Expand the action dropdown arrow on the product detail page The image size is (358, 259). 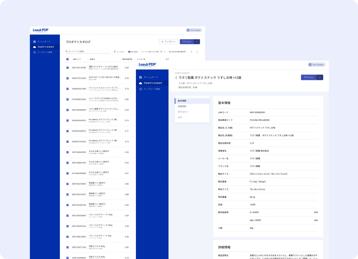click(320, 77)
